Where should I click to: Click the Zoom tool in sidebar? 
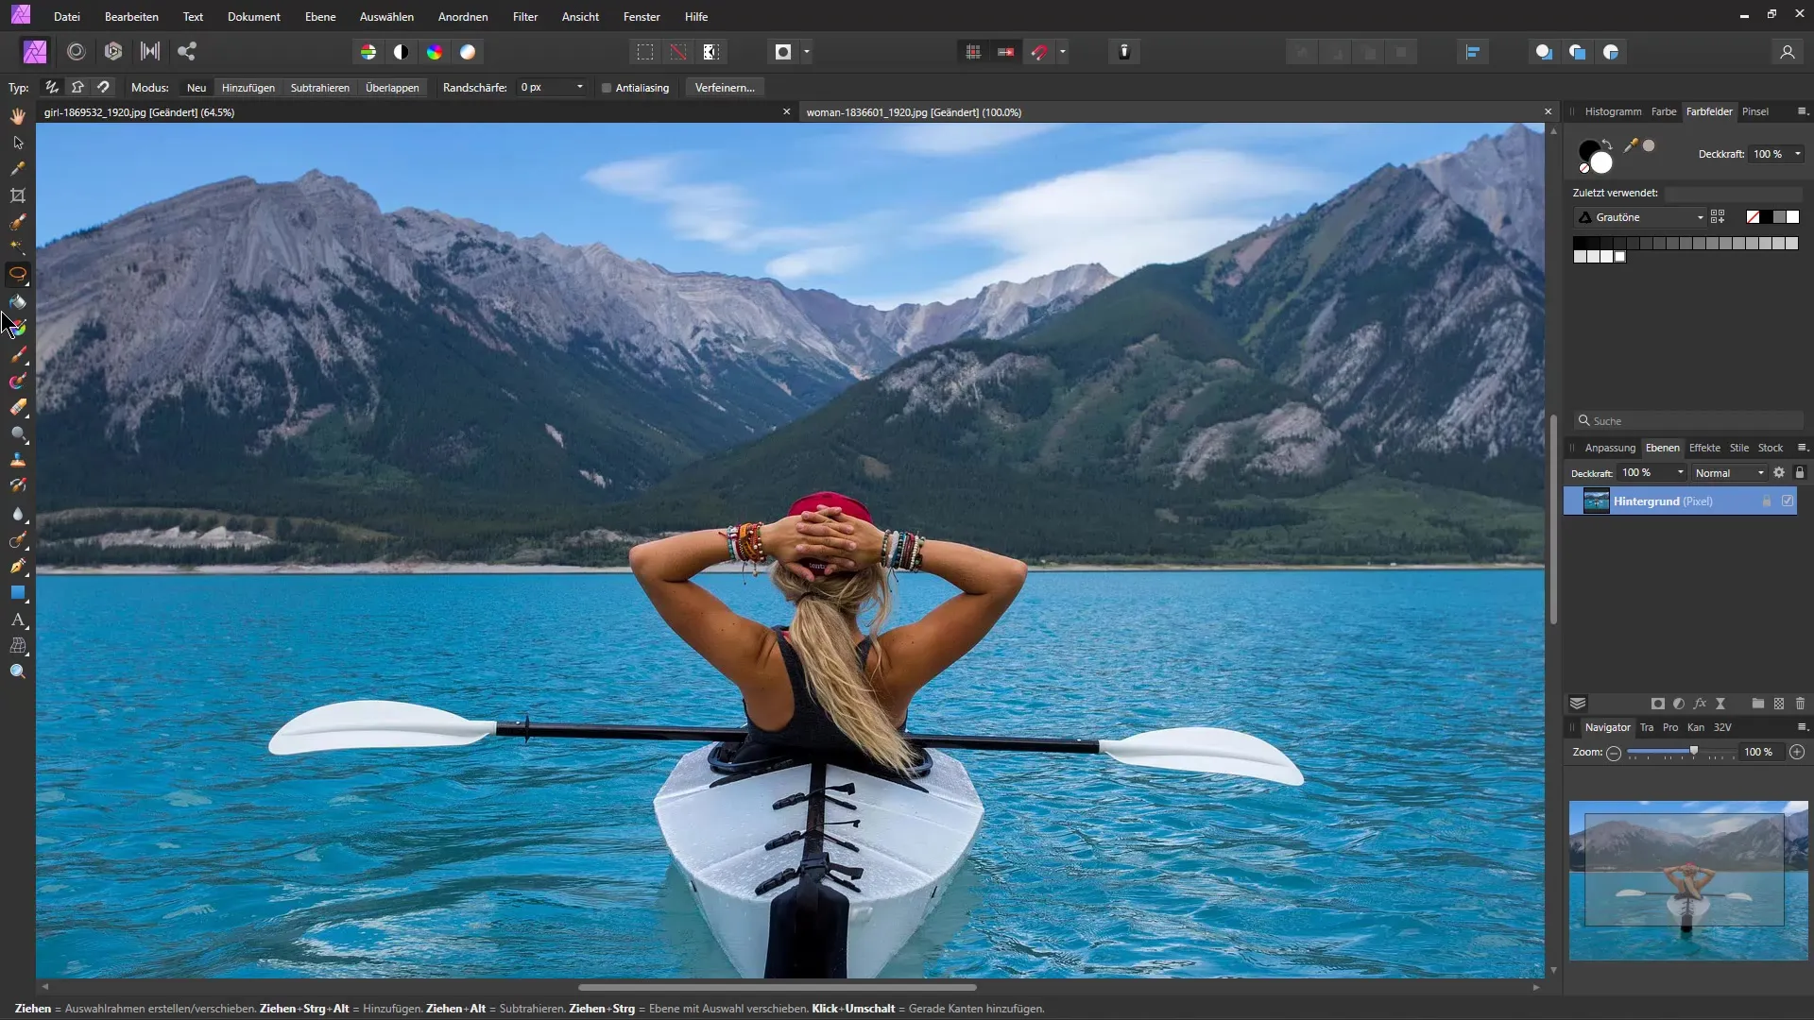click(17, 672)
